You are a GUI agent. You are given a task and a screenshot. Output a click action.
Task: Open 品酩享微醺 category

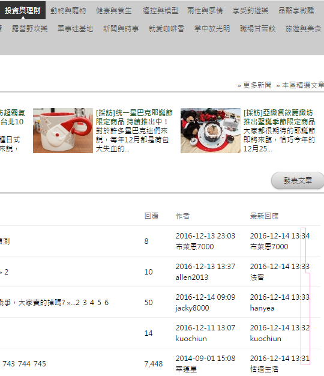296,11
